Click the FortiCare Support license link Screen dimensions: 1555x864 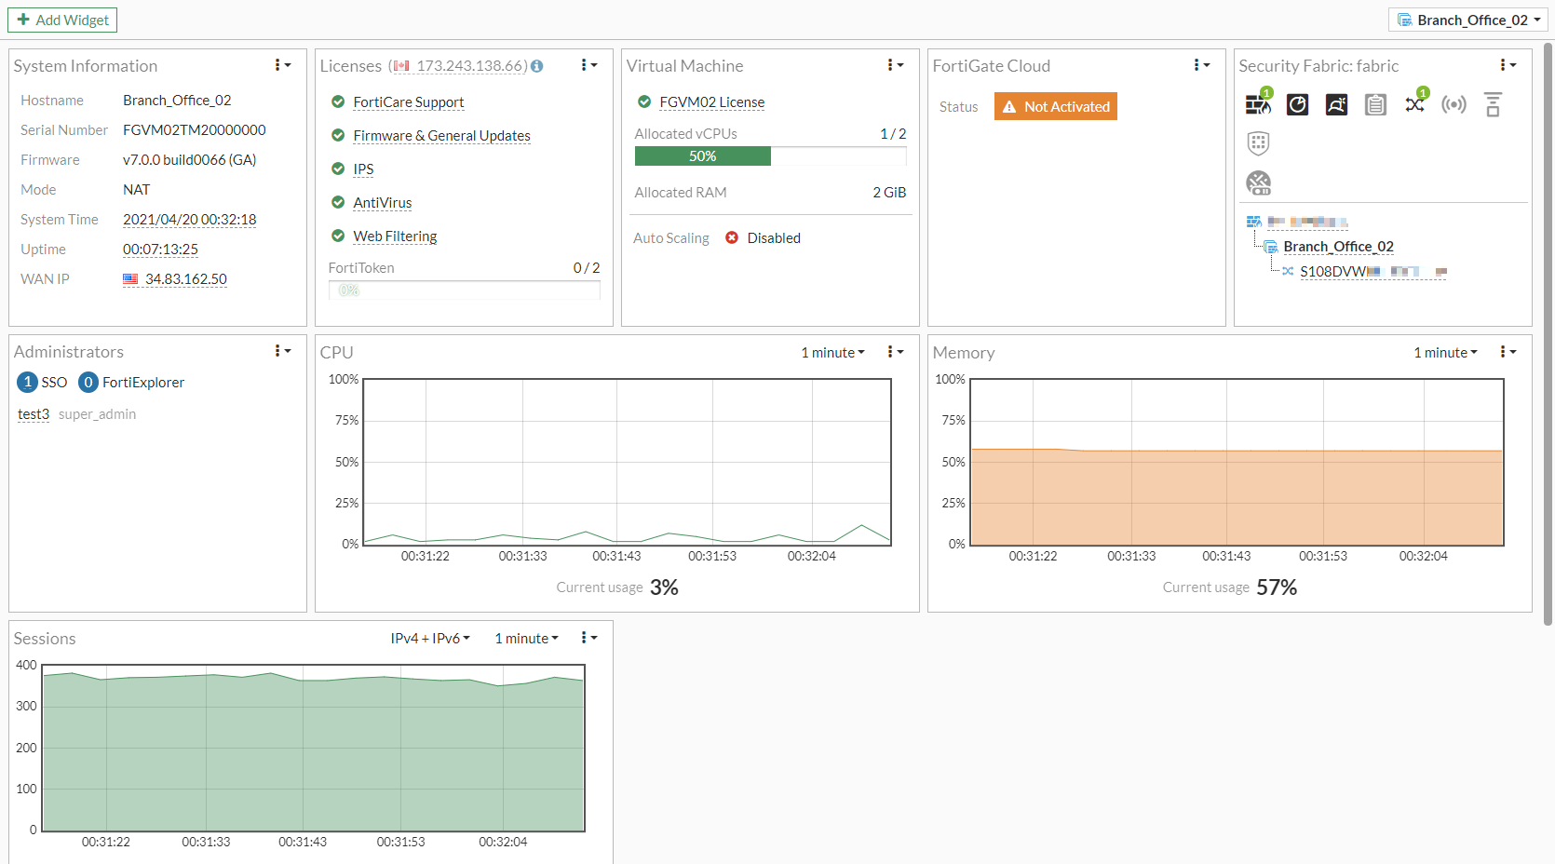(x=408, y=102)
